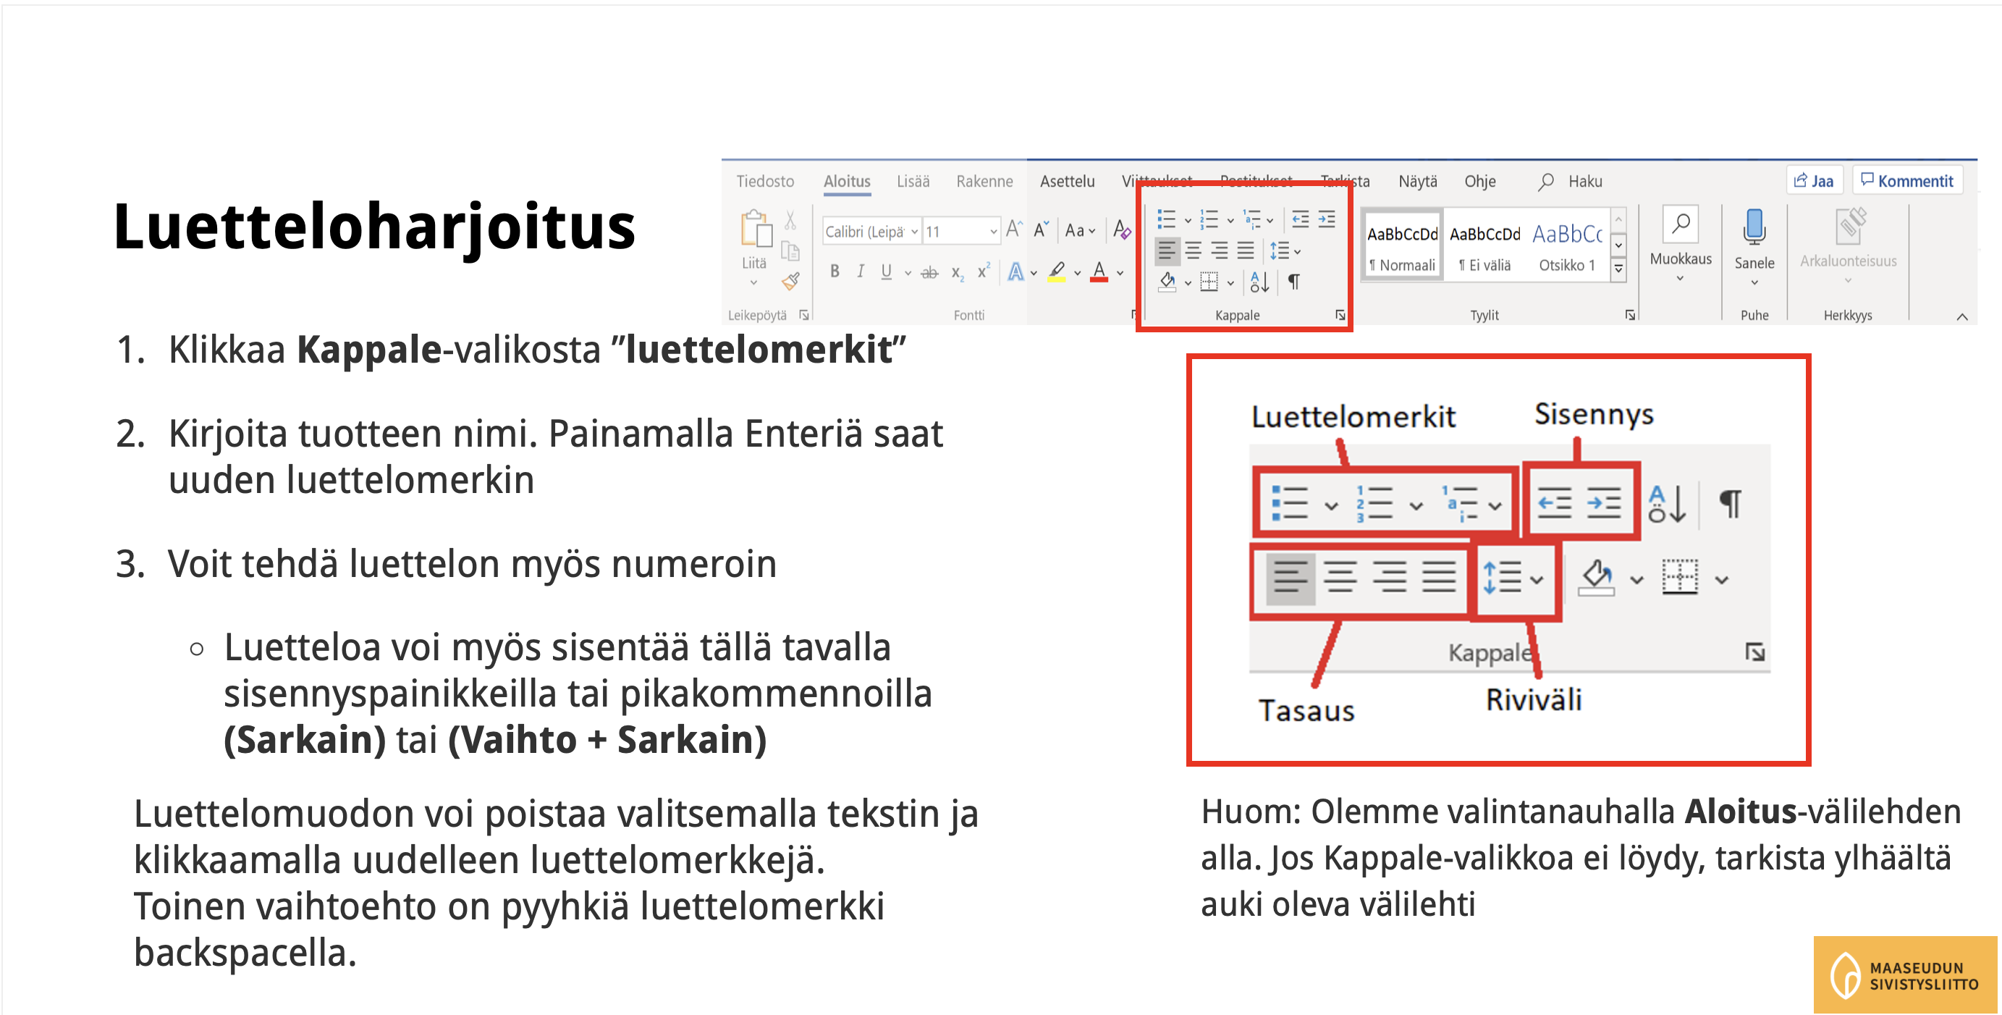Apply the Otsikko 1 style
2002x1015 pixels.
[1567, 247]
